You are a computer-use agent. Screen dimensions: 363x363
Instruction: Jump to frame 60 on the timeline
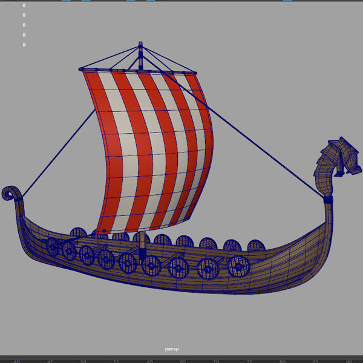point(149,361)
